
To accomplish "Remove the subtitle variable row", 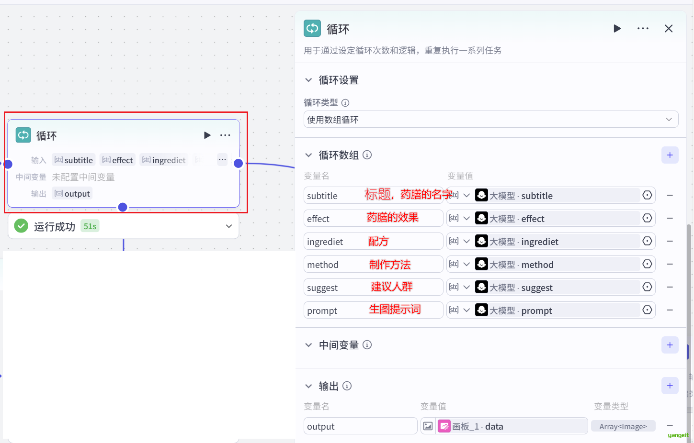I will 670,195.
